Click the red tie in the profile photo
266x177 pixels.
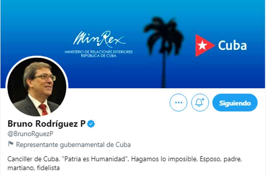click(x=43, y=110)
